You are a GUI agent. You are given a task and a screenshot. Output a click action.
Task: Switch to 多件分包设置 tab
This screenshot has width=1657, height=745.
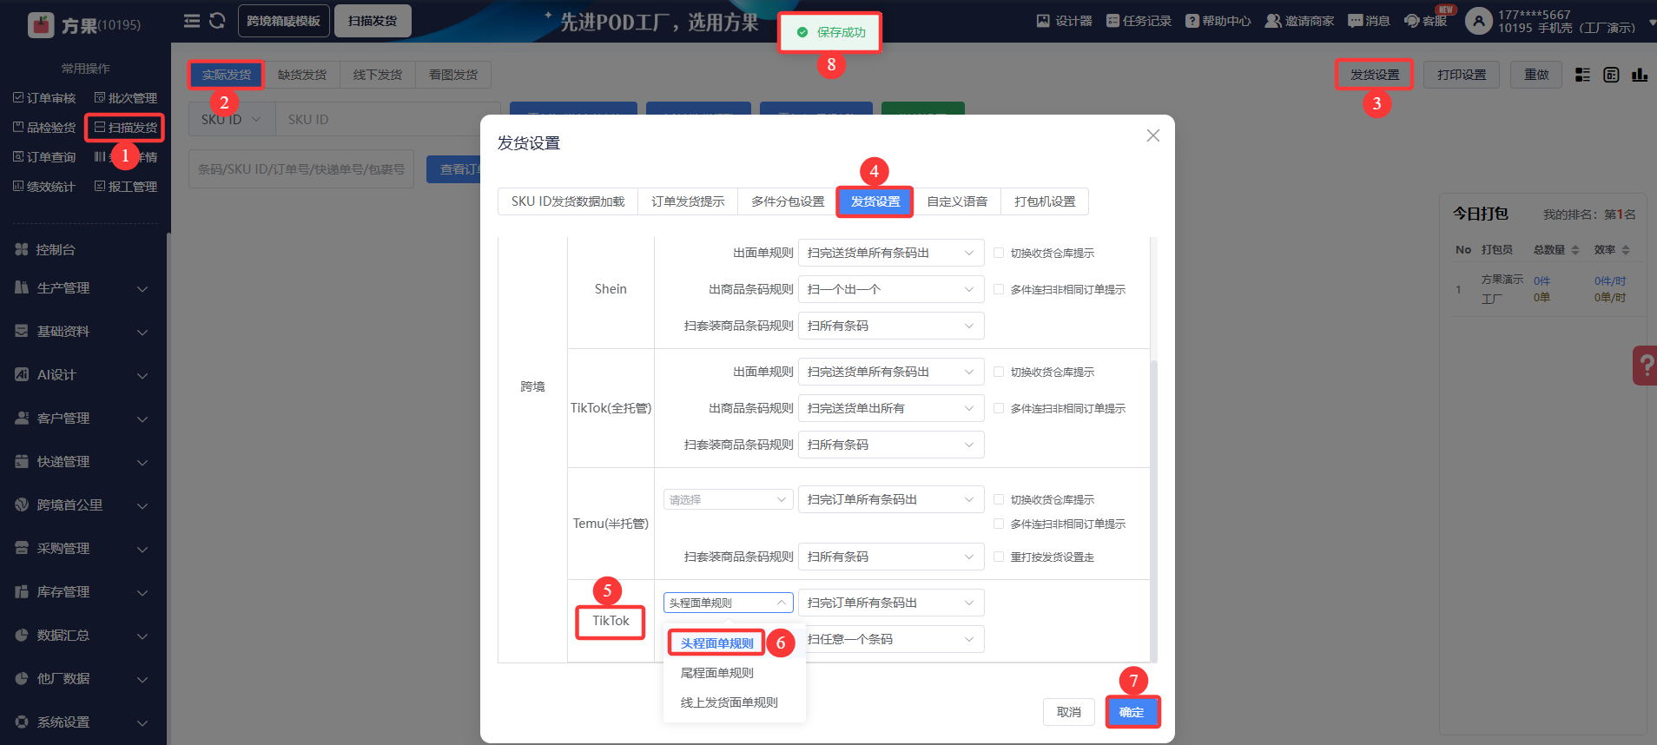coord(788,201)
